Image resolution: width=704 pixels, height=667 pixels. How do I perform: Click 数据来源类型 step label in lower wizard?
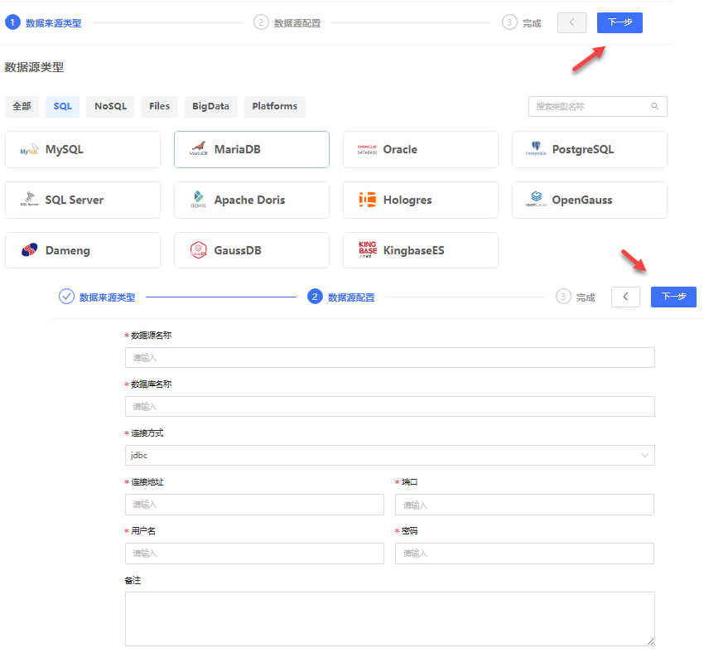point(108,297)
